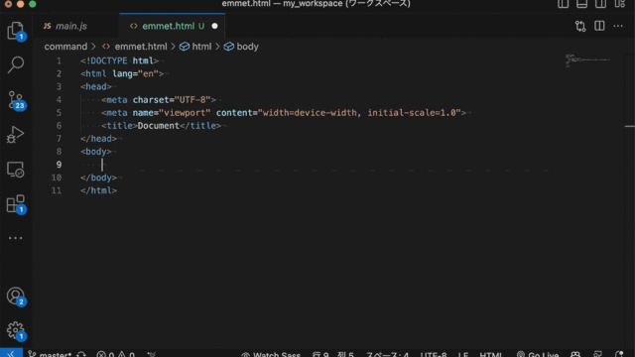Click the closing html tag on line 11
This screenshot has width=635, height=357.
(98, 190)
